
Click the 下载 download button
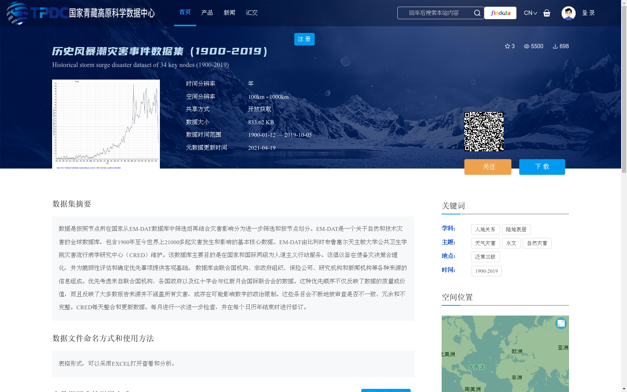point(542,167)
